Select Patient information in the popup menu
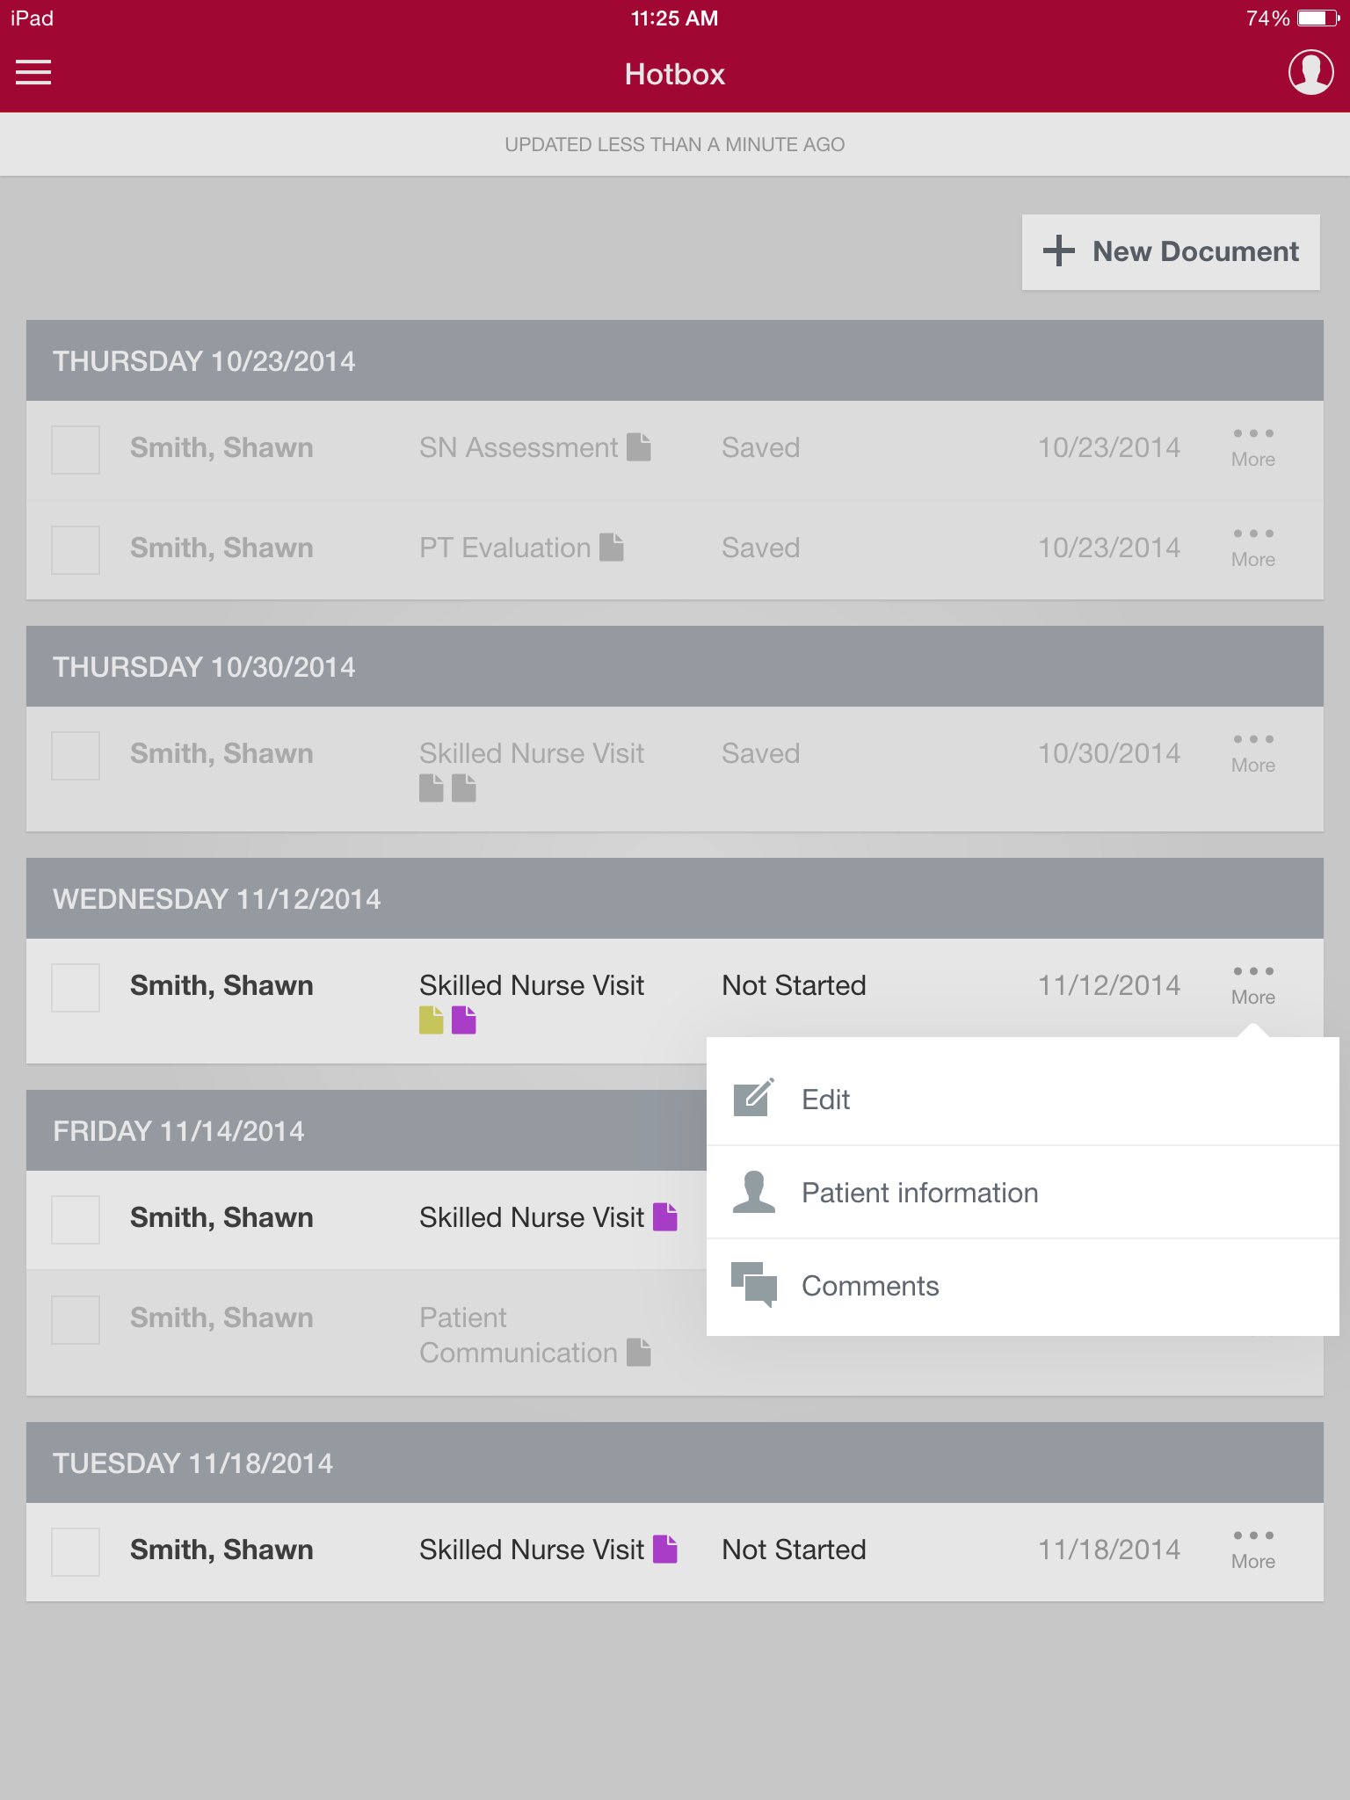The width and height of the screenshot is (1350, 1800). coord(1023,1193)
